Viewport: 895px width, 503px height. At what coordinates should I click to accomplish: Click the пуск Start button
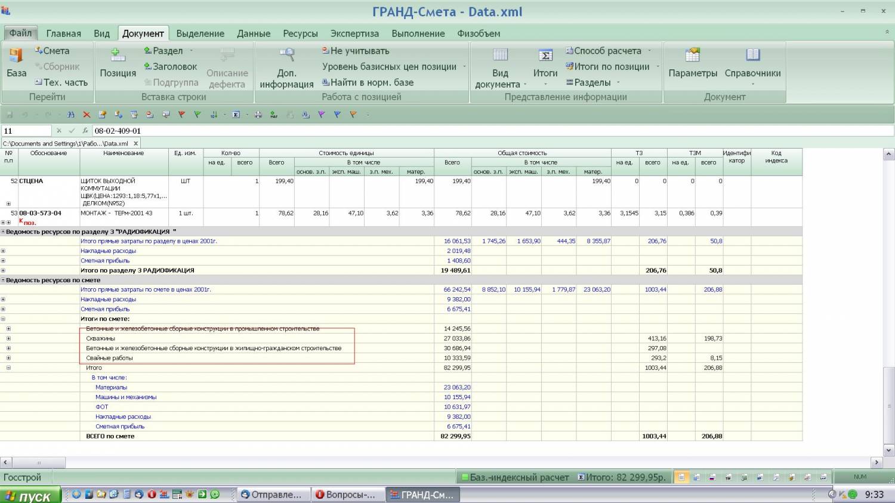tap(30, 495)
